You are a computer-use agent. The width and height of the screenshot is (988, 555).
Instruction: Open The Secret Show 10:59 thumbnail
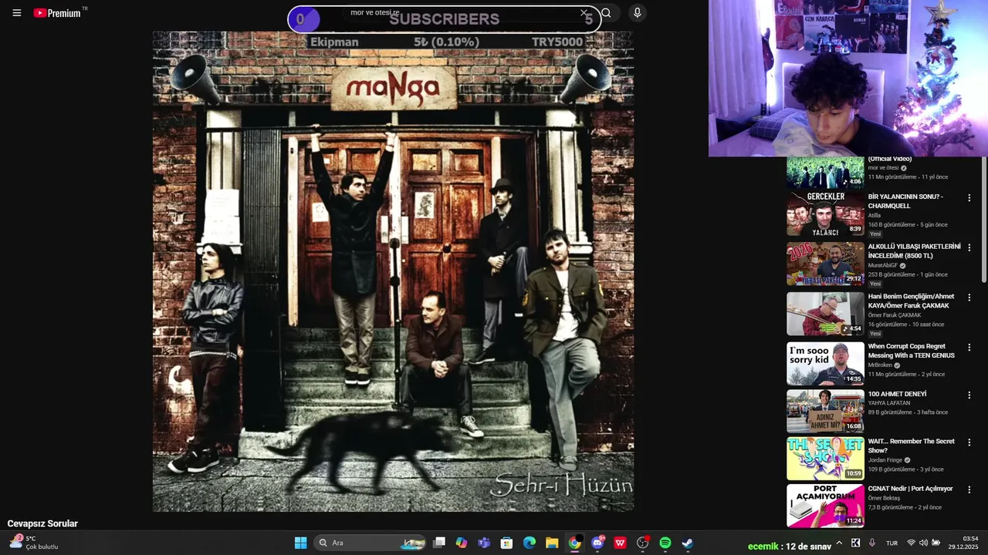pyautogui.click(x=825, y=459)
